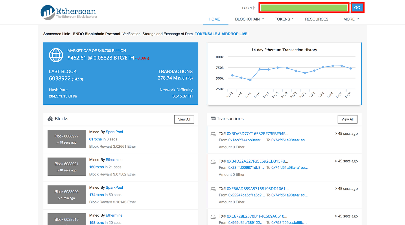Screen dimensions: 405x225
Task: Click MARKET CAP OF $46.700 BILLION text
Action: click(x=97, y=50)
